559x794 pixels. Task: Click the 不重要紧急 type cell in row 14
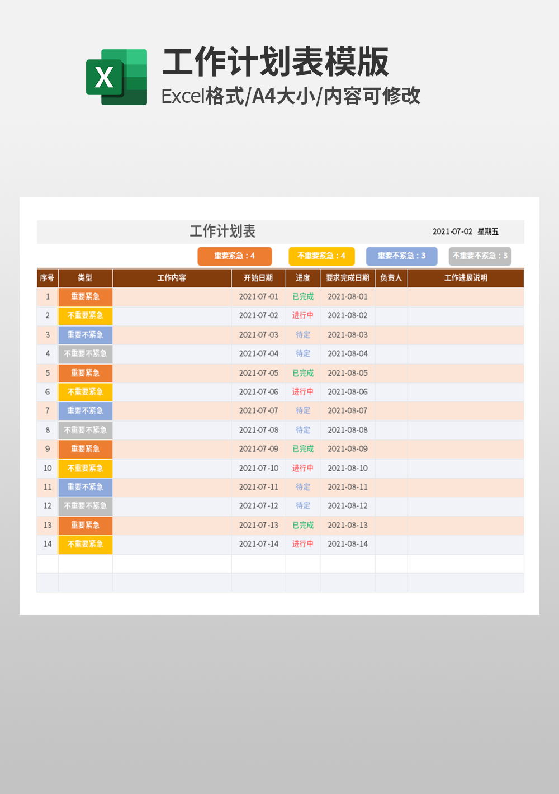click(x=86, y=544)
